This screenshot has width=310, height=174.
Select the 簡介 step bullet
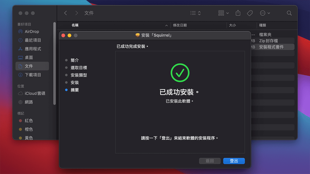point(74,60)
